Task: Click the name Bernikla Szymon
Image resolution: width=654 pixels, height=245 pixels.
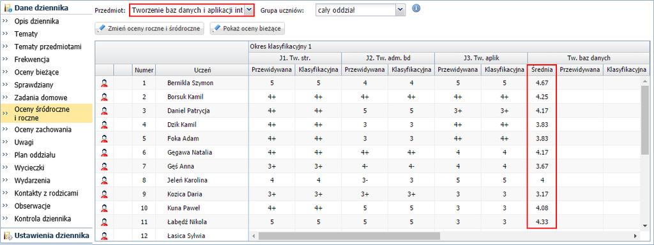Action: tap(190, 83)
